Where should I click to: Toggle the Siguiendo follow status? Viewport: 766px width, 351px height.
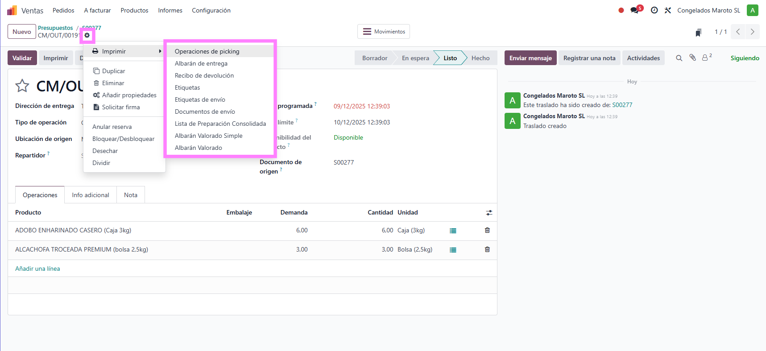tap(745, 58)
